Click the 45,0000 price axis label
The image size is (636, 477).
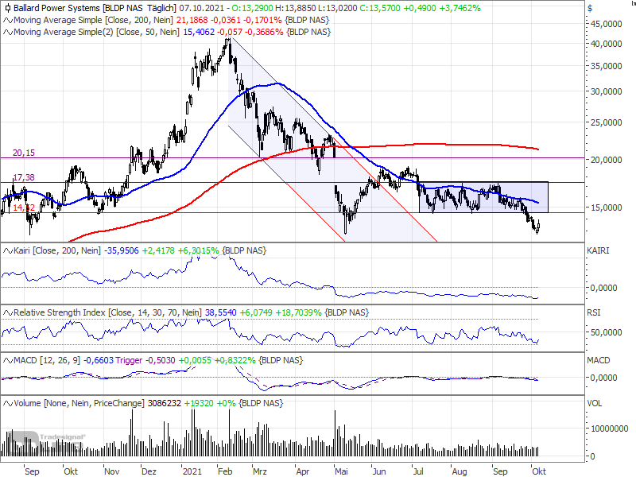click(607, 24)
